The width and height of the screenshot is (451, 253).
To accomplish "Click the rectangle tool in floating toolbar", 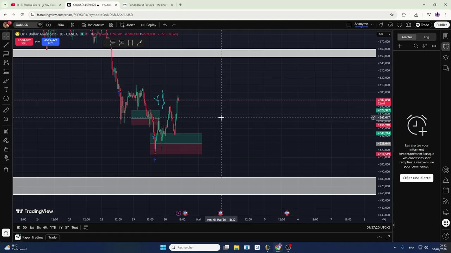I will (x=130, y=43).
